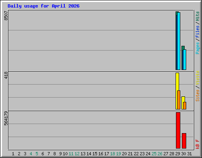
Task: Click green weekend day 19 label
Action: (118, 154)
